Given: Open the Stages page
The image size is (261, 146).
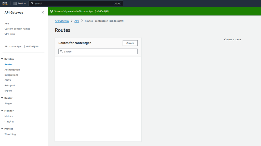Looking at the screenshot, I should [x=8, y=103].
